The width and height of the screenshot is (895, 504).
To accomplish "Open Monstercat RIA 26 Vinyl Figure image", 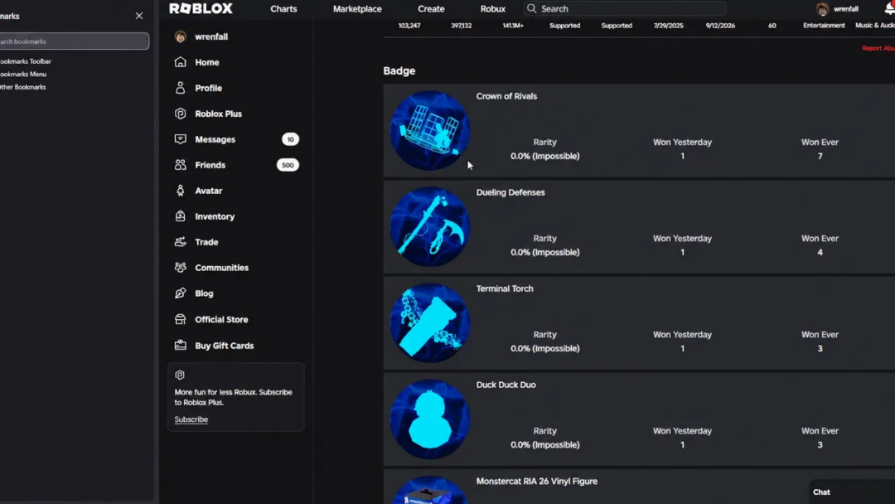I will point(430,490).
